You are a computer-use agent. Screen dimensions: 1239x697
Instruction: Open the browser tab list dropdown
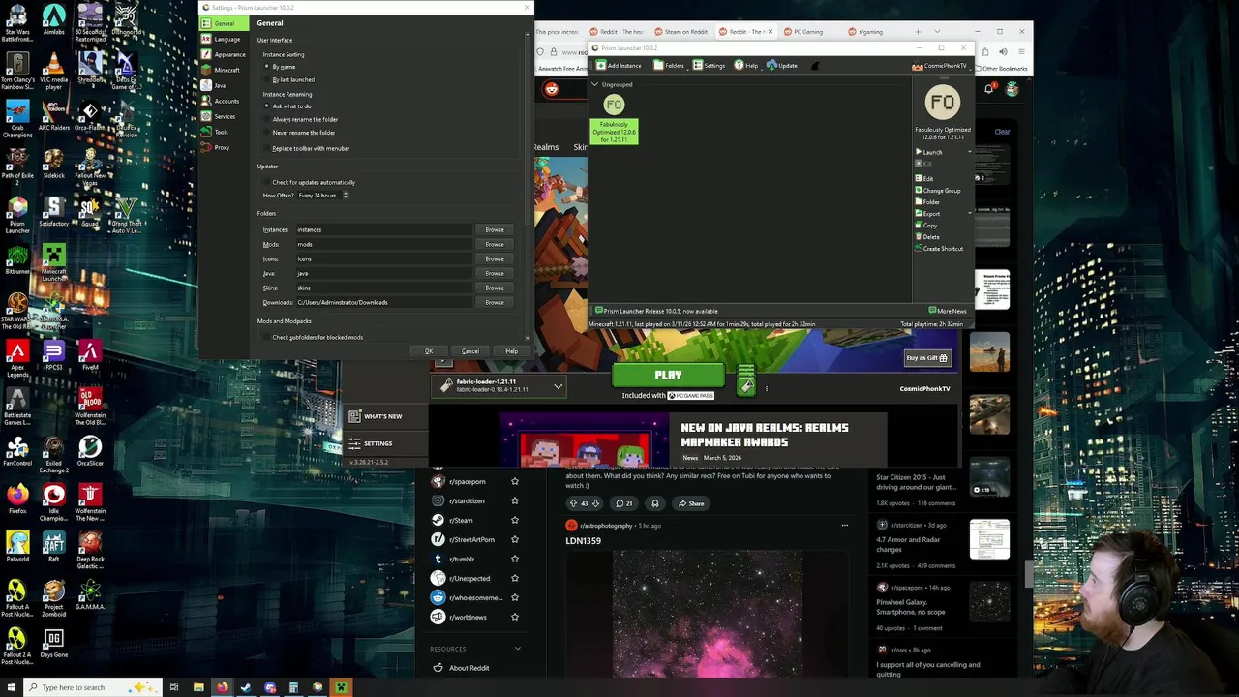[x=937, y=31]
